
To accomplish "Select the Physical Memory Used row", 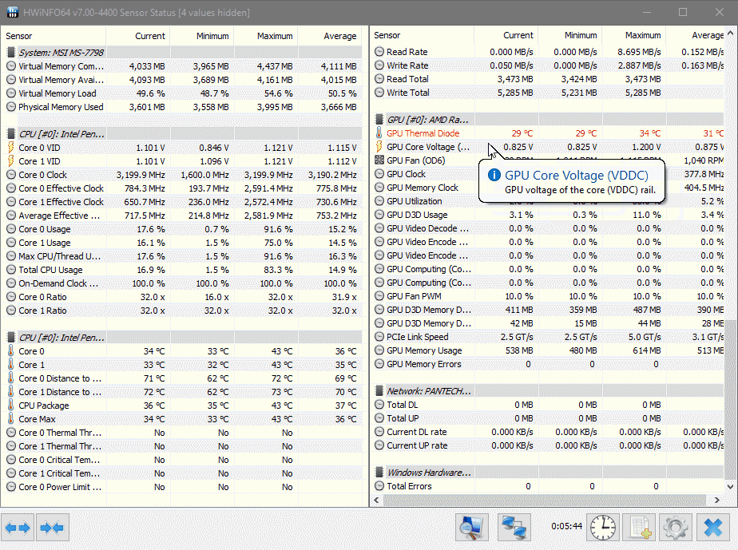I will [181, 107].
